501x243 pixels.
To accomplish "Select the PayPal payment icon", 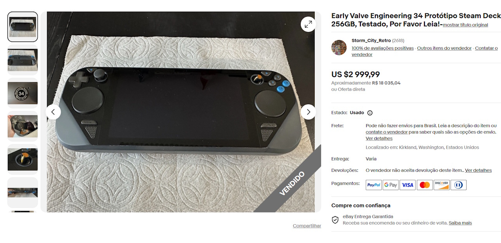I will point(374,185).
